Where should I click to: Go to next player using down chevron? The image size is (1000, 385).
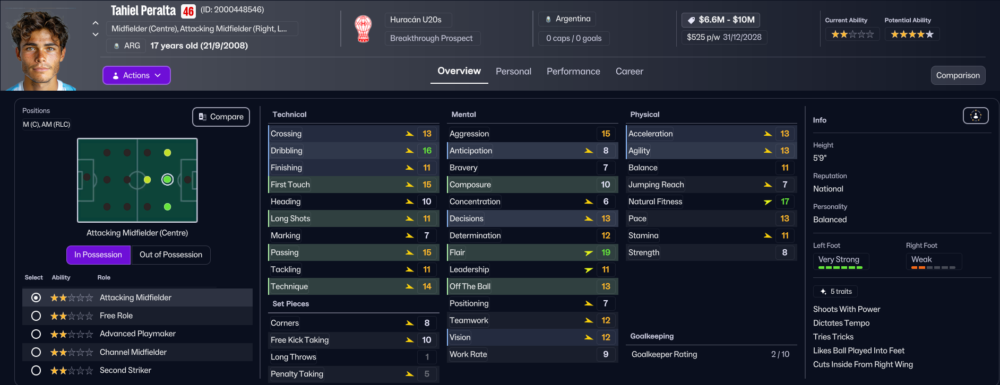pos(96,34)
